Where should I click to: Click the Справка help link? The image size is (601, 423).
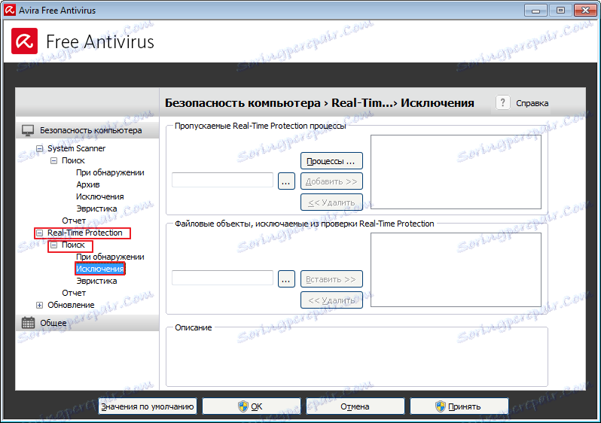[532, 103]
